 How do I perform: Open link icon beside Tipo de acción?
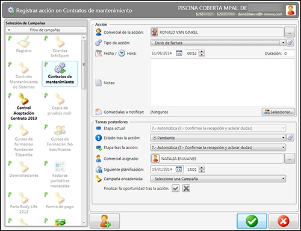[x=290, y=43]
